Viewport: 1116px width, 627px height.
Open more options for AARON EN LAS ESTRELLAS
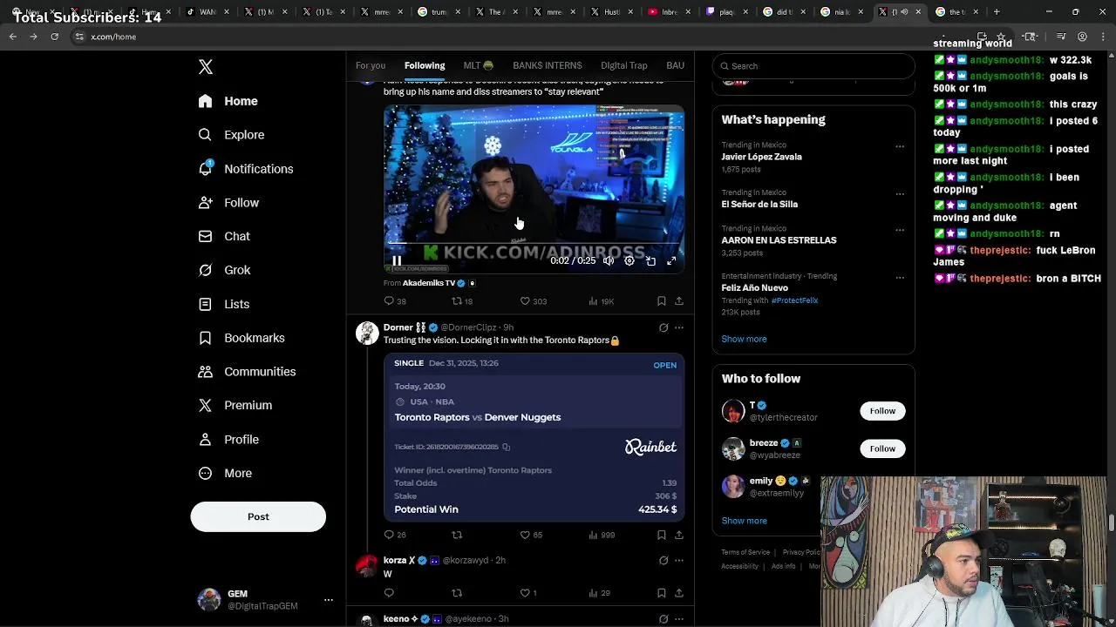[x=900, y=230]
